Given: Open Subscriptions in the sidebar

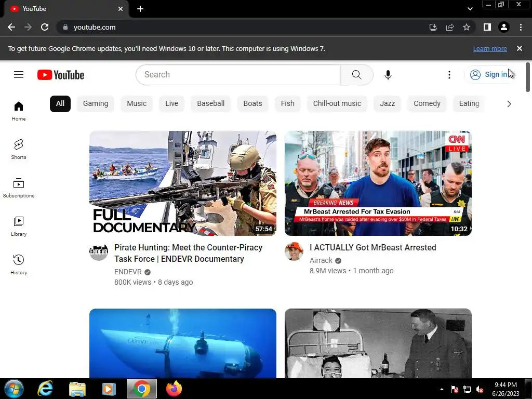Looking at the screenshot, I should pyautogui.click(x=19, y=188).
